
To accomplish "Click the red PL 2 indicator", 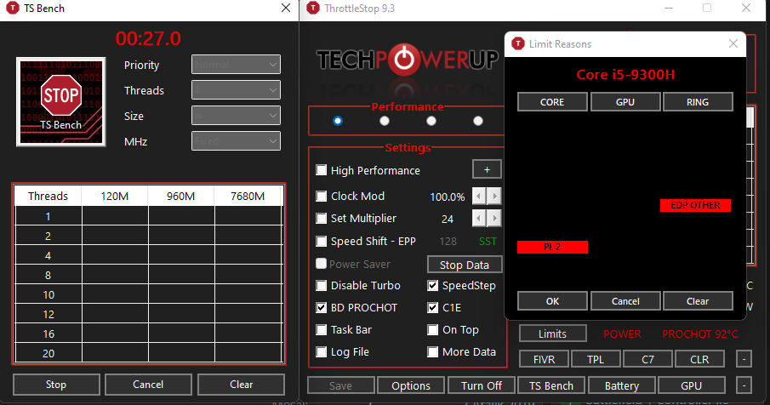I will pyautogui.click(x=552, y=247).
